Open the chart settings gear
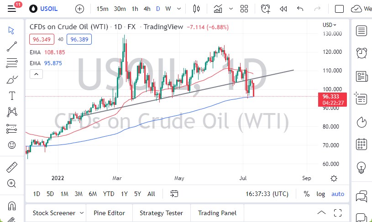 (334, 178)
